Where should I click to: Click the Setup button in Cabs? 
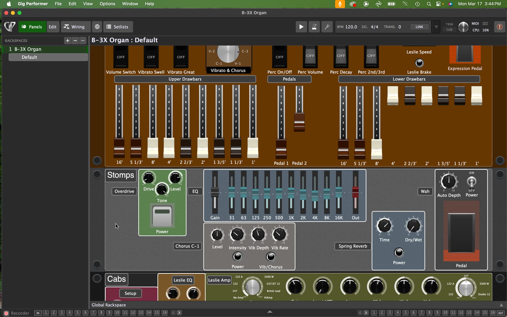(130, 293)
